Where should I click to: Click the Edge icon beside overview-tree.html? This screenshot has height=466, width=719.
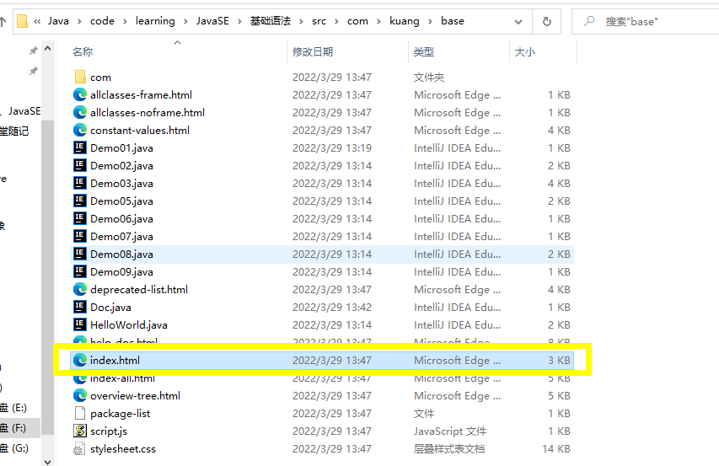tap(80, 395)
